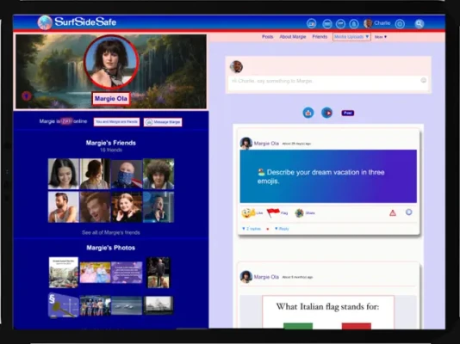Screen dimensions: 460x344
Task: Click the Margie's Photos heading
Action: [111, 248]
